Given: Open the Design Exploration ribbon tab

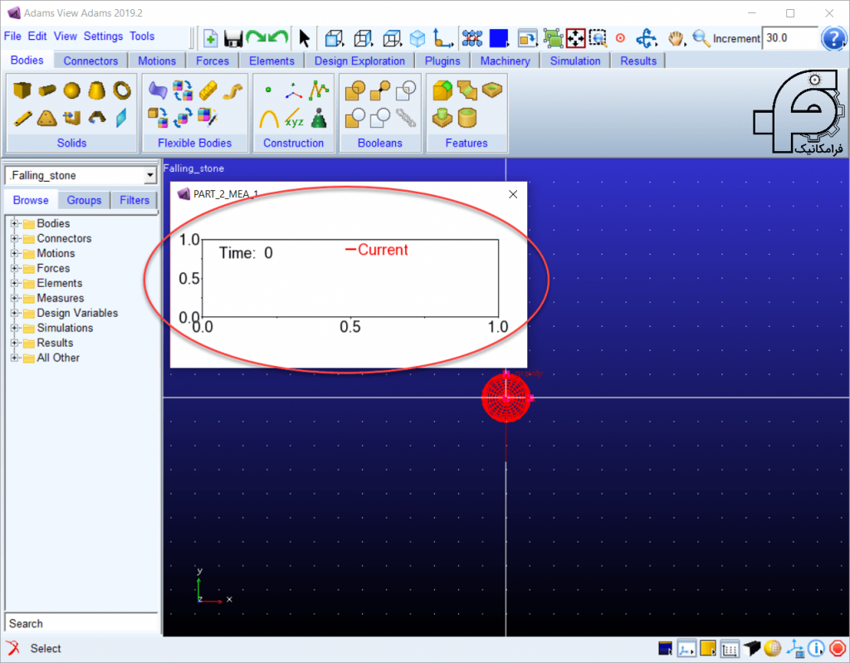Looking at the screenshot, I should point(359,61).
